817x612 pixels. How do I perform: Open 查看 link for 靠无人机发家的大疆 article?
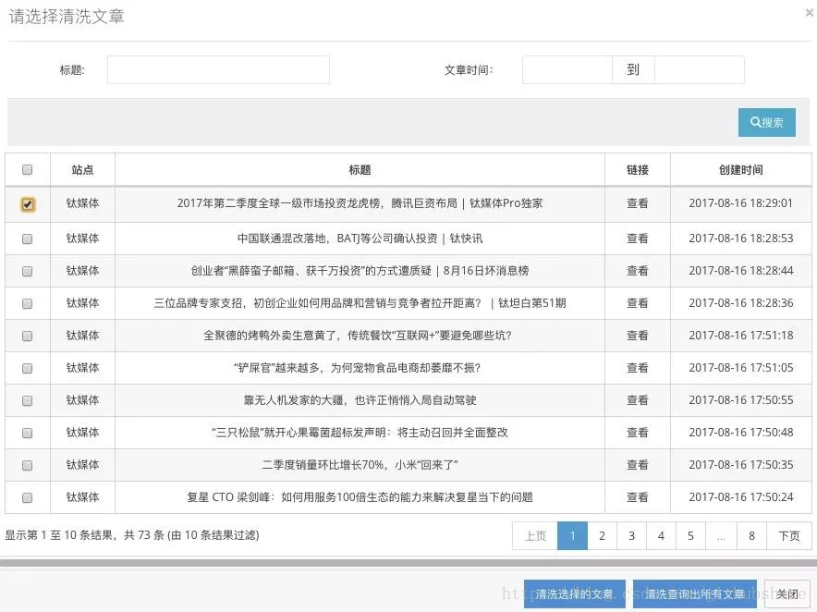(x=637, y=399)
